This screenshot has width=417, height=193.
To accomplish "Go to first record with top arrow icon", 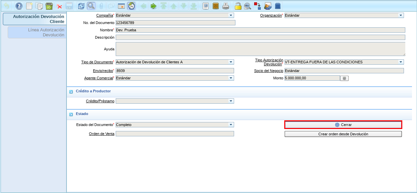I will (164, 6).
